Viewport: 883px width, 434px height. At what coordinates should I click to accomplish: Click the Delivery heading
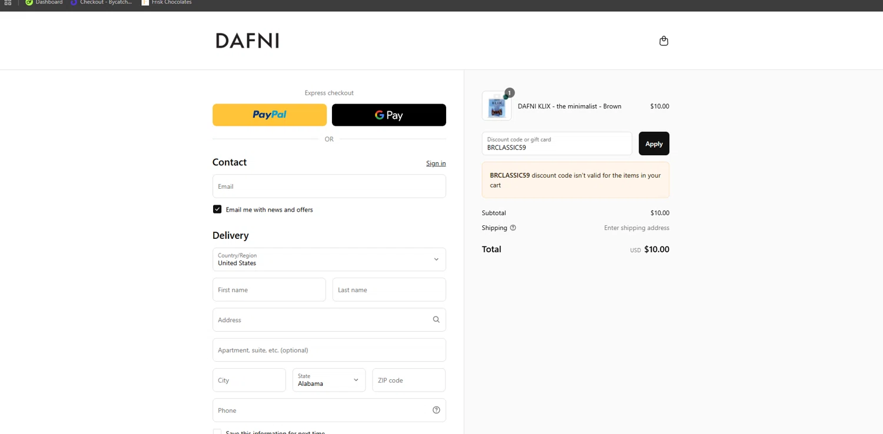[x=231, y=235]
